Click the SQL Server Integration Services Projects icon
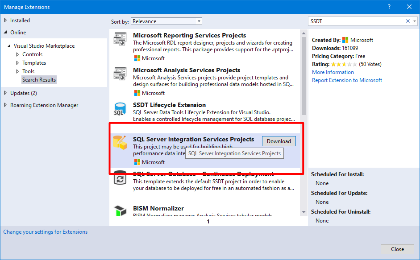 point(120,142)
